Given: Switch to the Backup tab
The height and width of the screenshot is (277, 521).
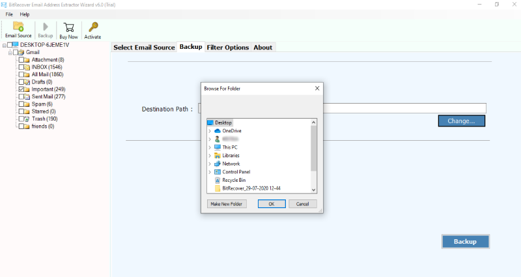Looking at the screenshot, I should tap(191, 47).
